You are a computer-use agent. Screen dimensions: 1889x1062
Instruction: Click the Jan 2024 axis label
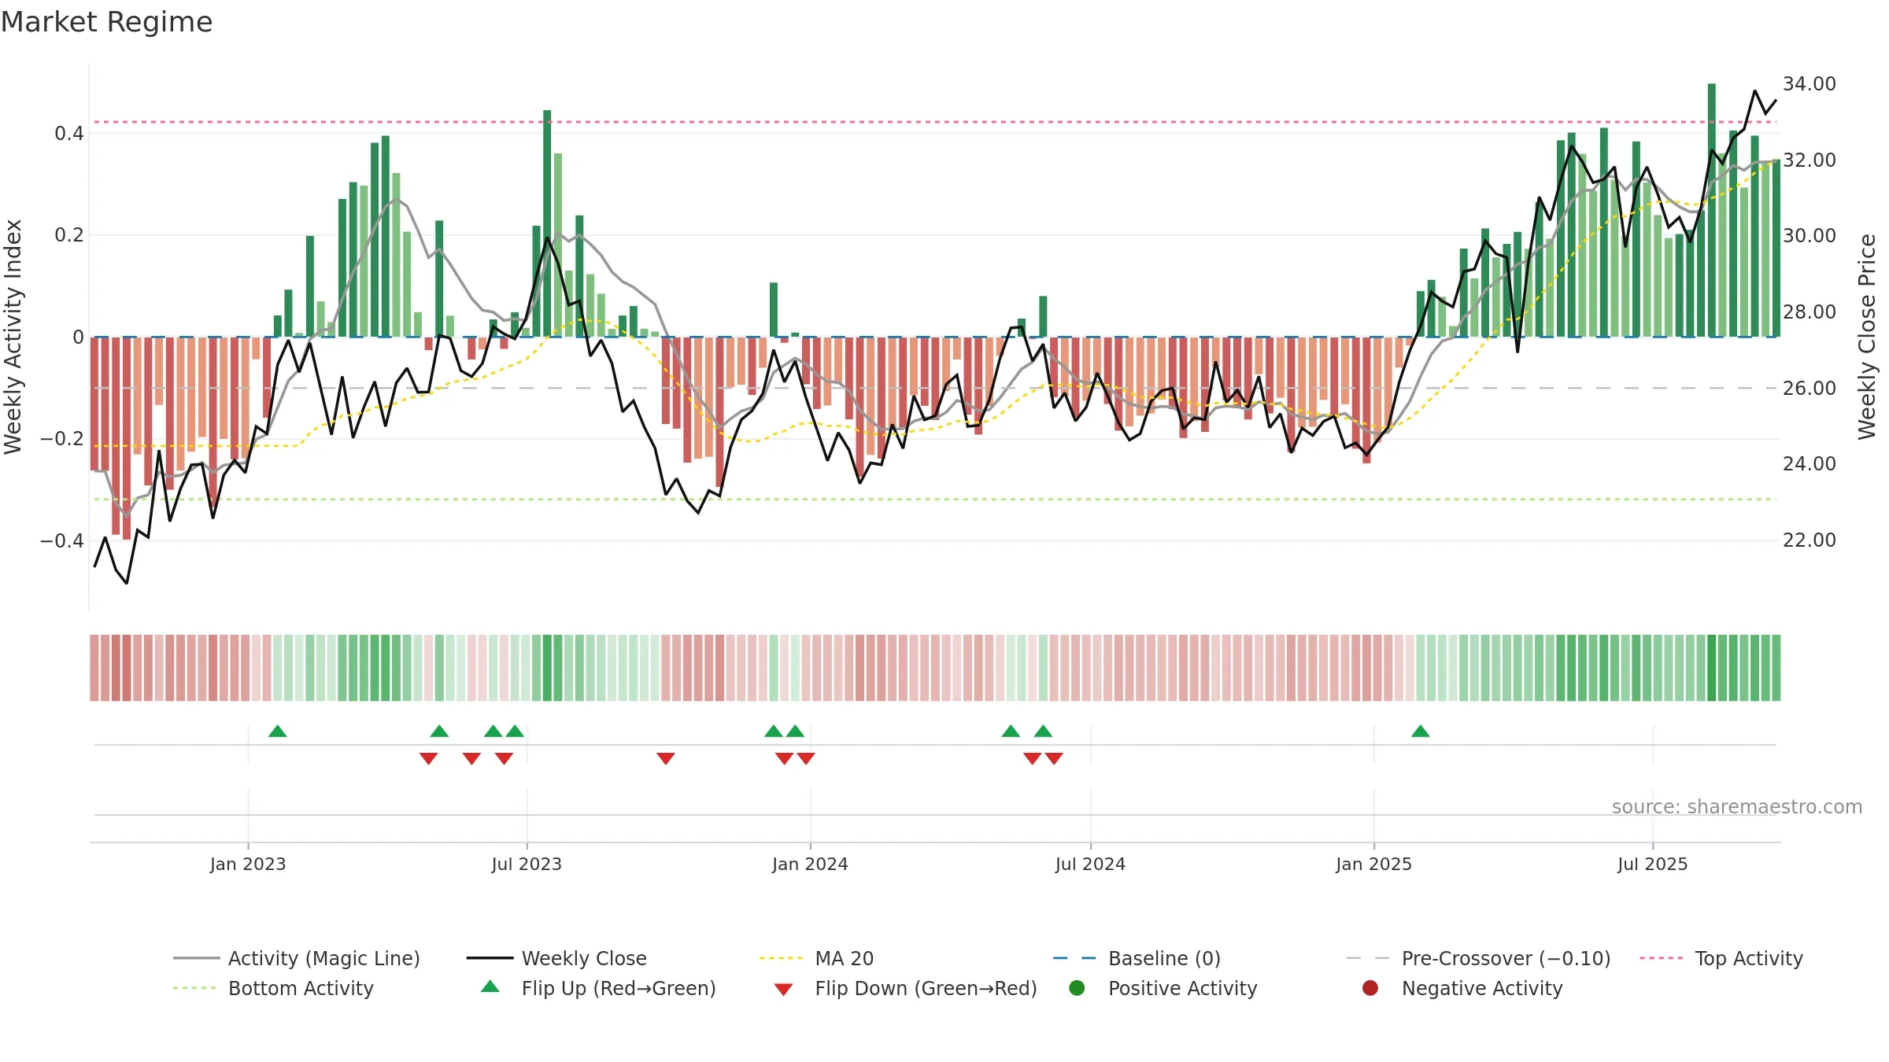[x=810, y=864]
